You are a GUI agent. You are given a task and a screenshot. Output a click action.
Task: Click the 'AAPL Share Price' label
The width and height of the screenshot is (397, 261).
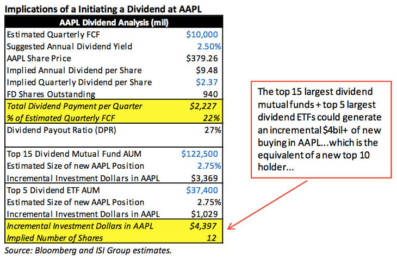pos(39,59)
